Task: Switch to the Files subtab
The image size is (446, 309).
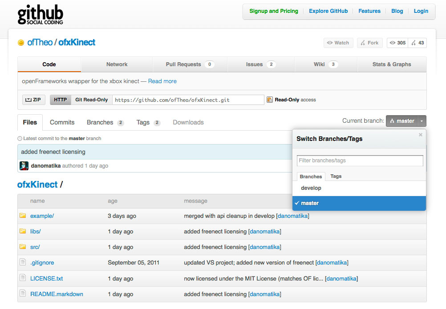Action: point(30,122)
